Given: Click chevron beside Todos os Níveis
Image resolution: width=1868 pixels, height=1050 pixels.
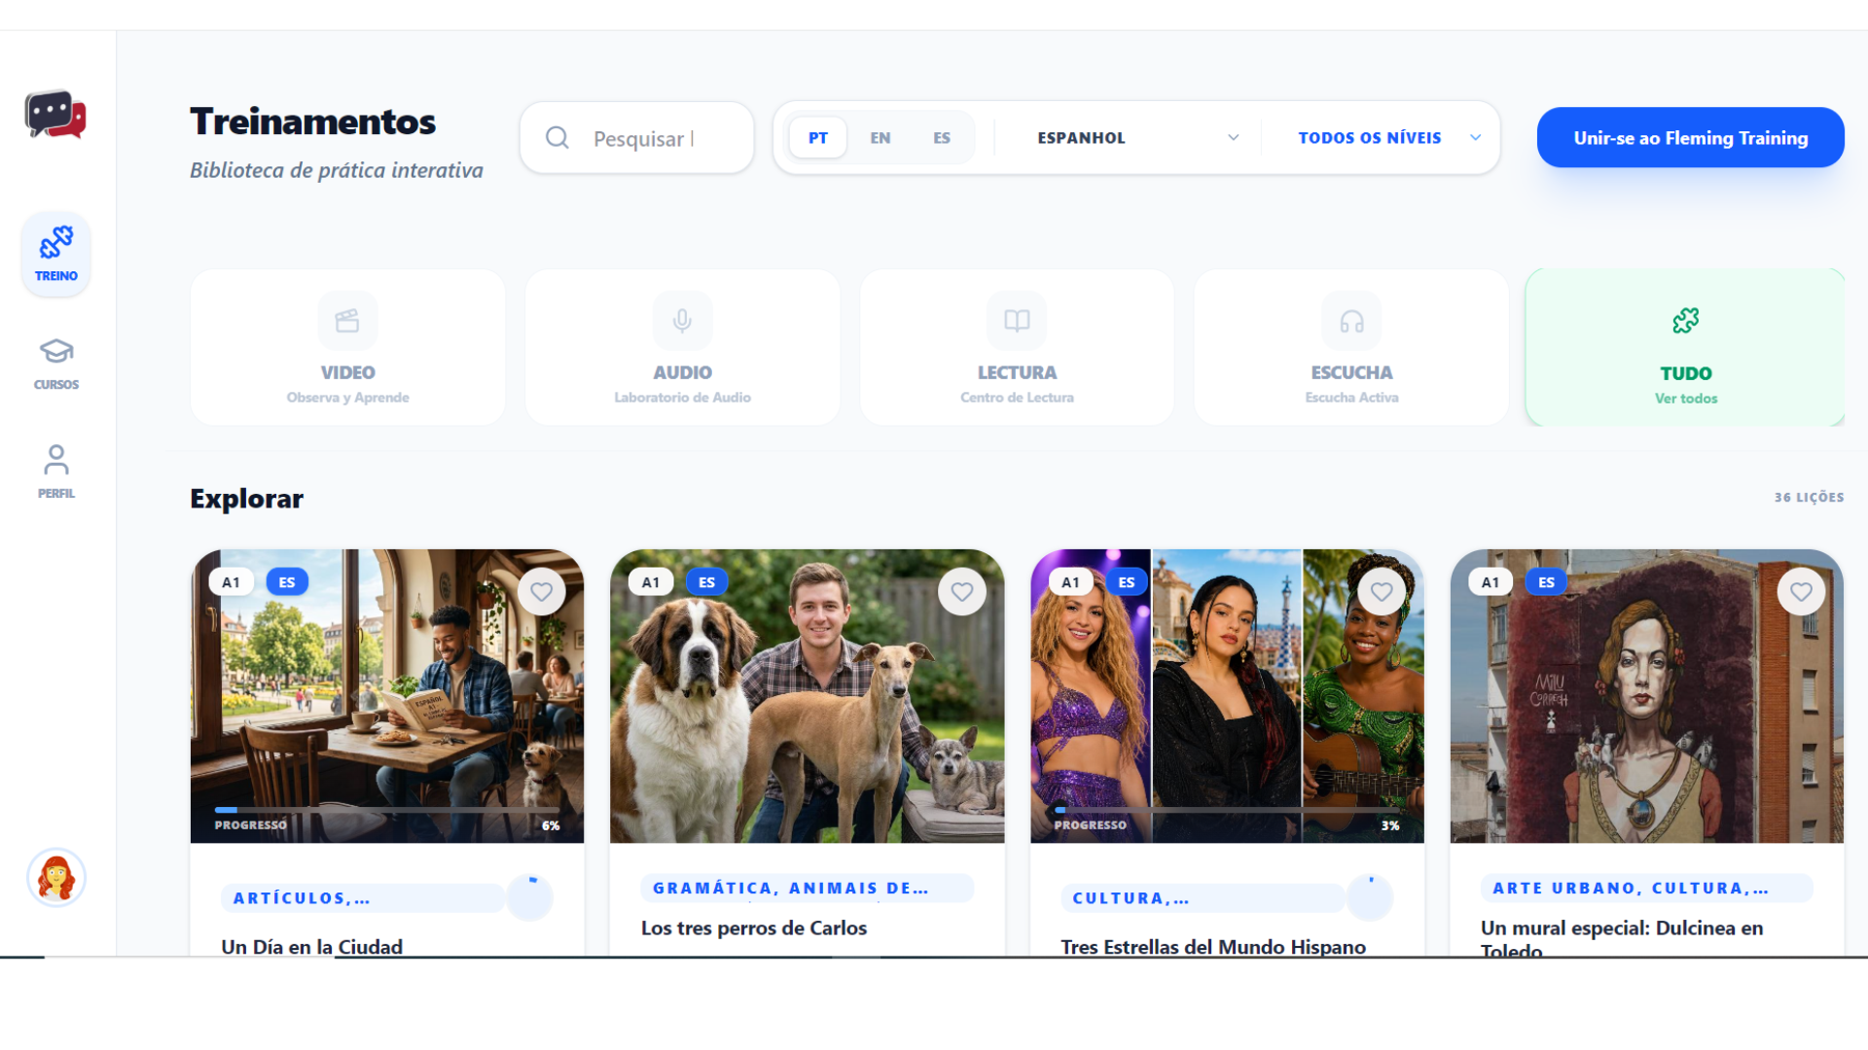Looking at the screenshot, I should (1476, 138).
